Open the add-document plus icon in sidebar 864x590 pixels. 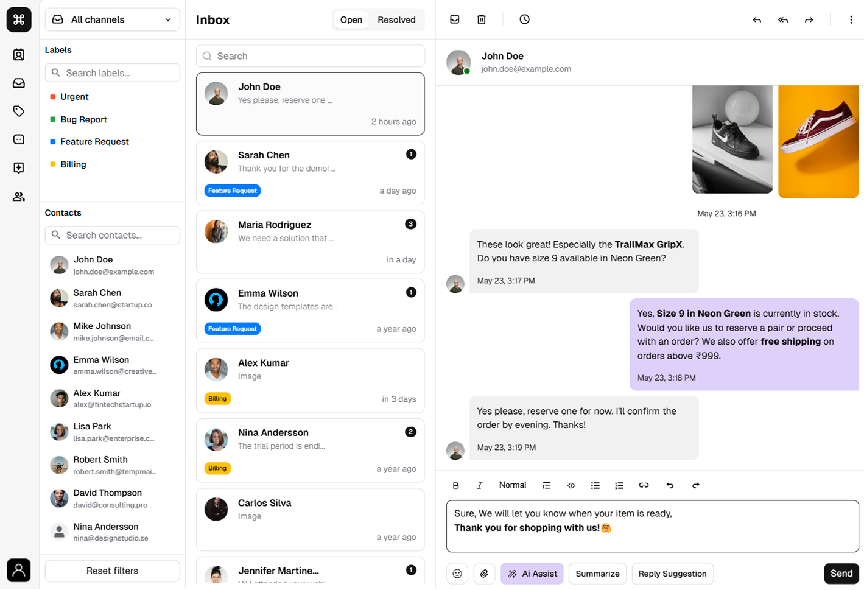pos(19,168)
